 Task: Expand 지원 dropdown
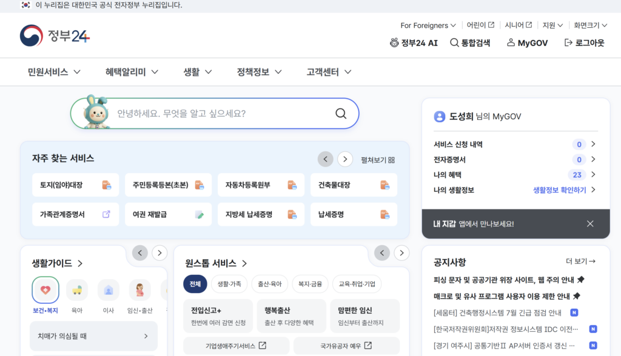[552, 25]
